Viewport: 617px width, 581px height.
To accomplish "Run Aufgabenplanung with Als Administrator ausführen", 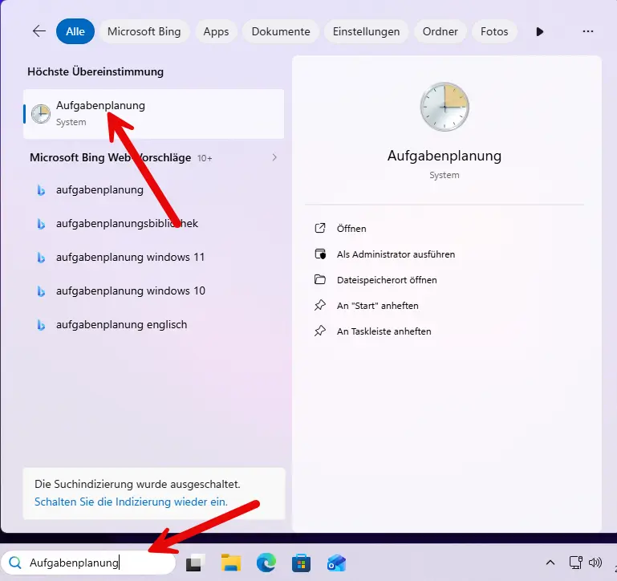I will pyautogui.click(x=396, y=254).
